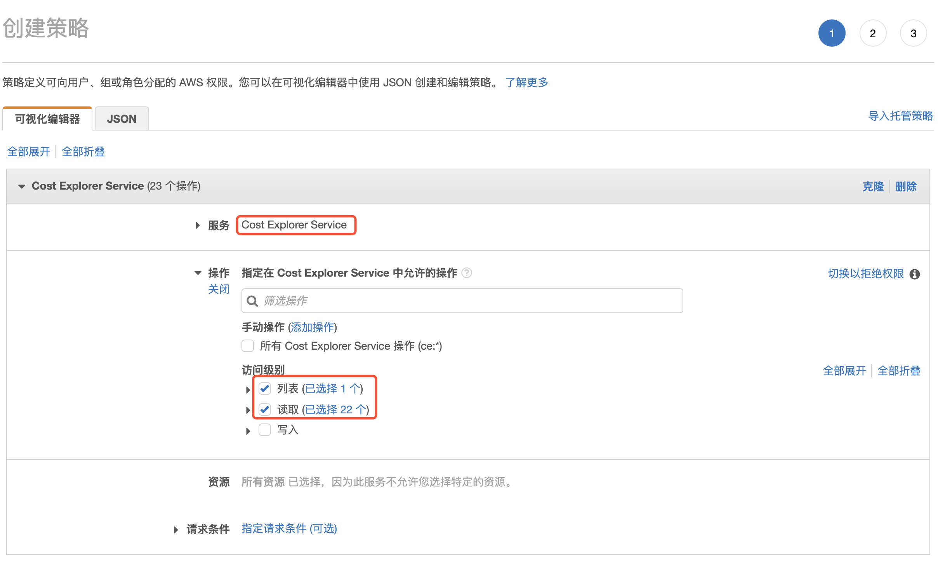Click the search magnifier icon in filter box
Image resolution: width=938 pixels, height=568 pixels.
coord(252,301)
